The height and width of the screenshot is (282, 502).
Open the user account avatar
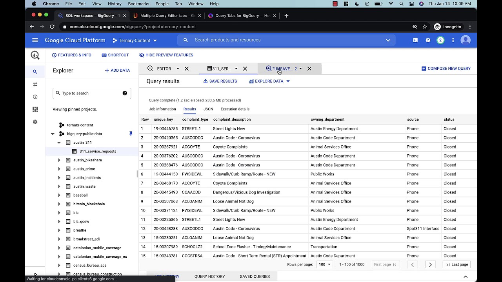coord(466,40)
